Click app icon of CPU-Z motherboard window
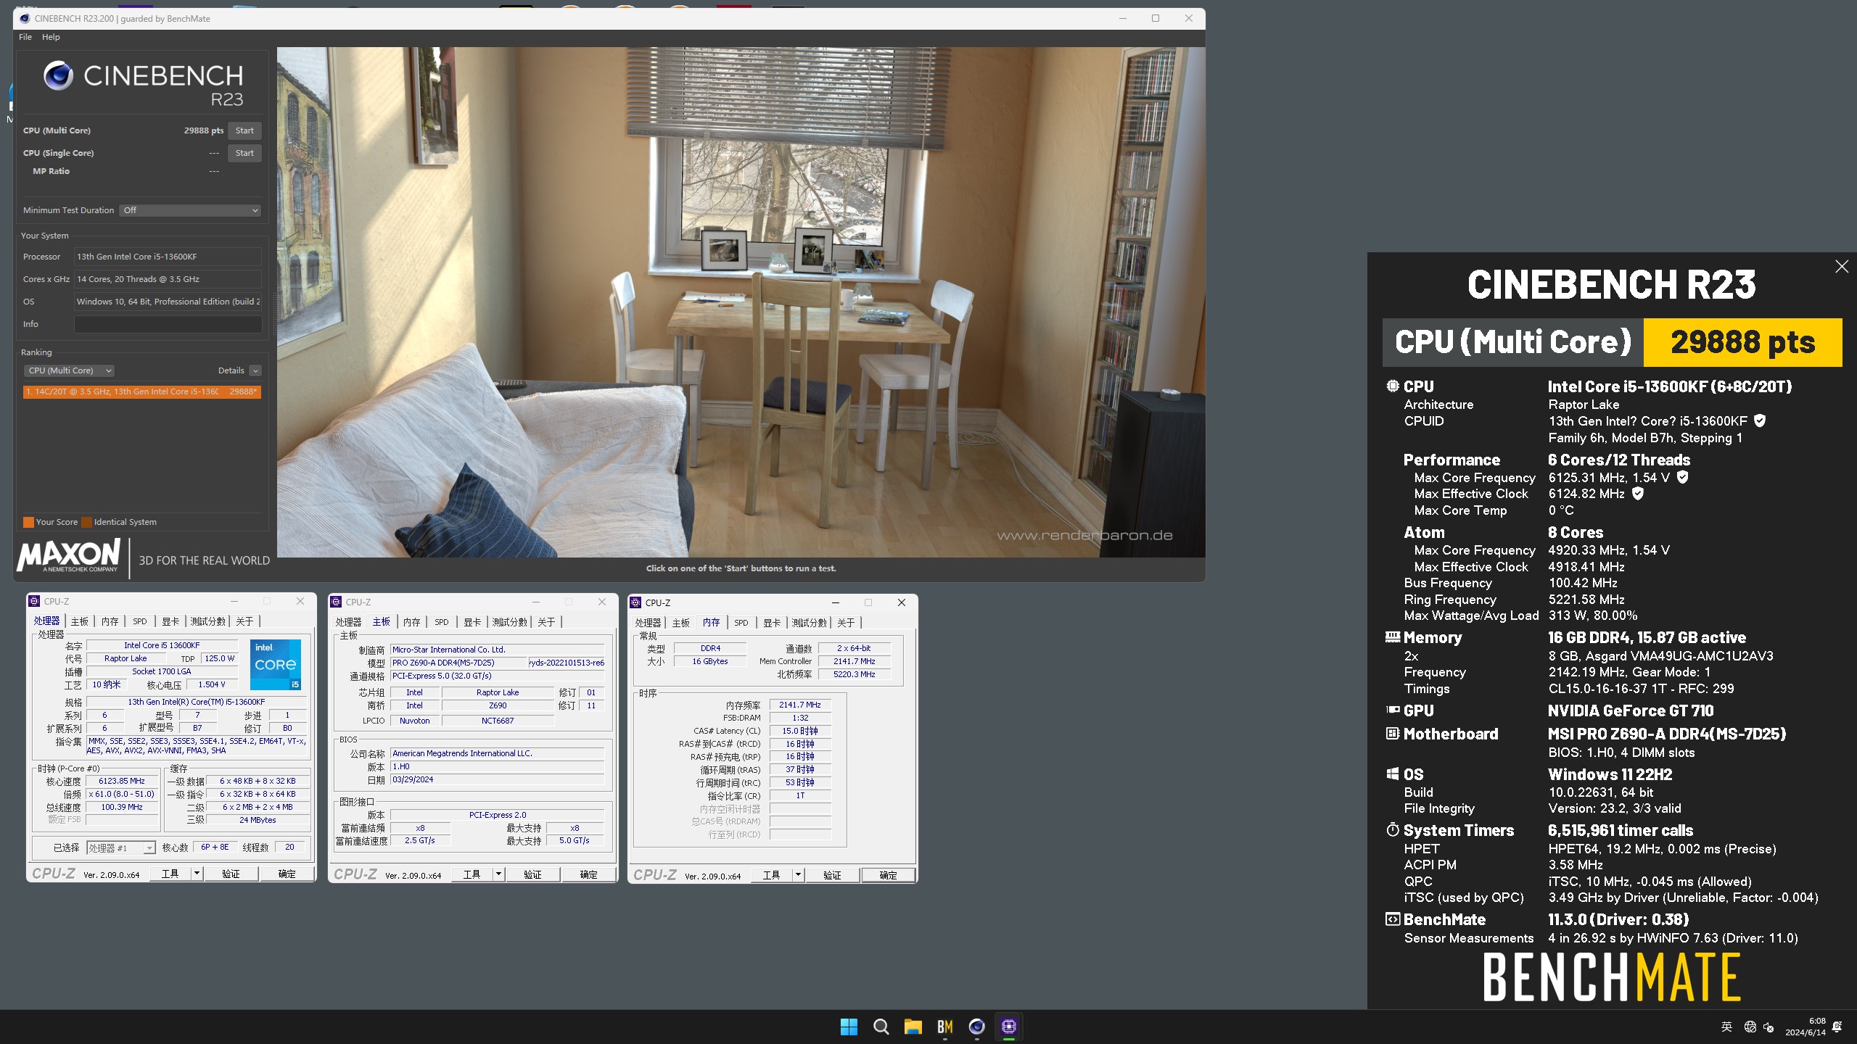Viewport: 1857px width, 1044px height. 336,602
